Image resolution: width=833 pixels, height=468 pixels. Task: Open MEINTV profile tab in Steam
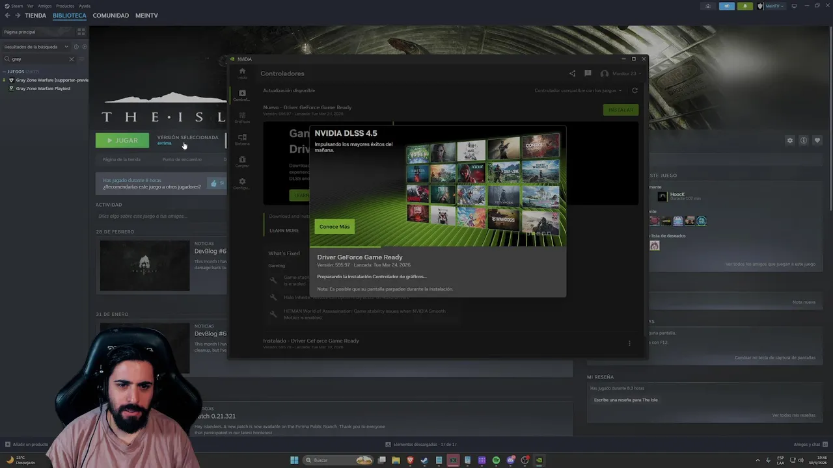146,15
